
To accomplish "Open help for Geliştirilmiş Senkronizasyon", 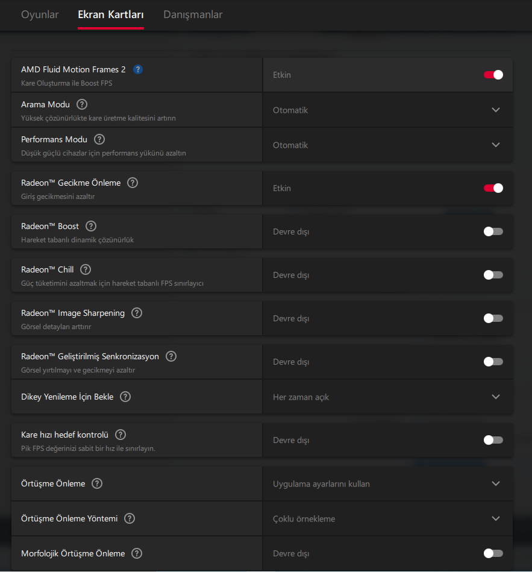I will pyautogui.click(x=171, y=356).
